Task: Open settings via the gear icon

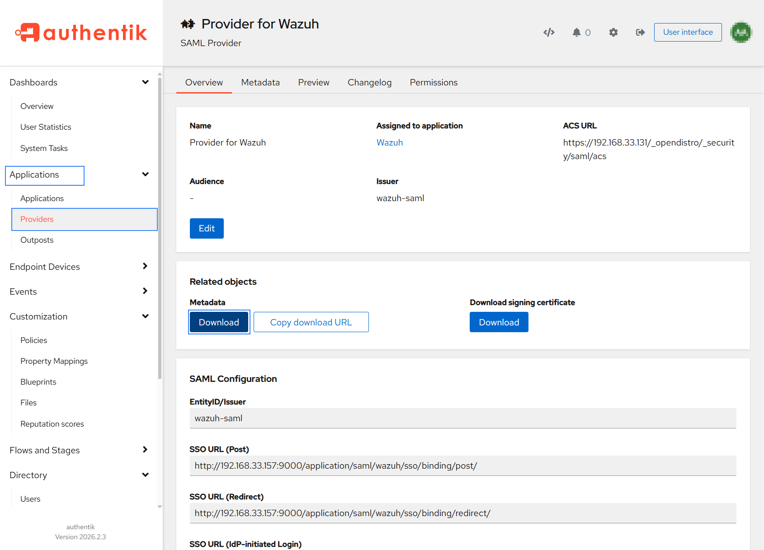Action: [613, 32]
